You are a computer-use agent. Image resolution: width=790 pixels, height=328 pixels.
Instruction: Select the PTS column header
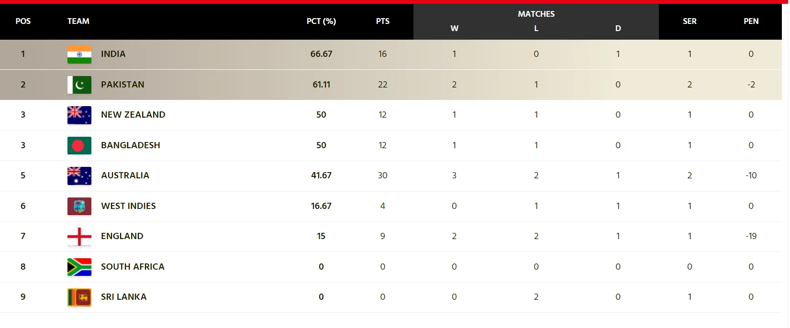[x=383, y=21]
